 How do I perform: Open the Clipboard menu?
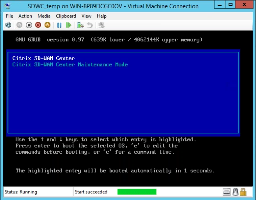[x=66, y=16]
